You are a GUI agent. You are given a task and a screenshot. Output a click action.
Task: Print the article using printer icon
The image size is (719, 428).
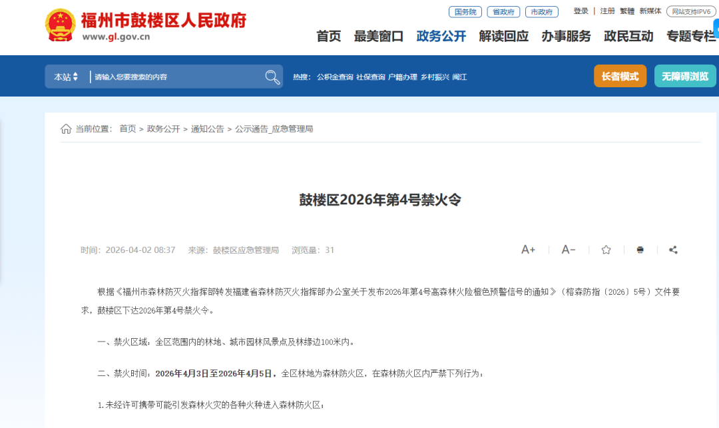click(x=640, y=250)
